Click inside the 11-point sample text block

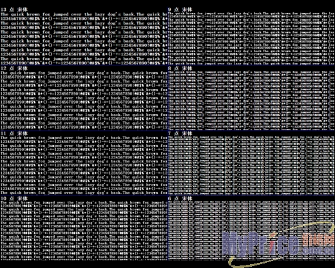(84, 166)
